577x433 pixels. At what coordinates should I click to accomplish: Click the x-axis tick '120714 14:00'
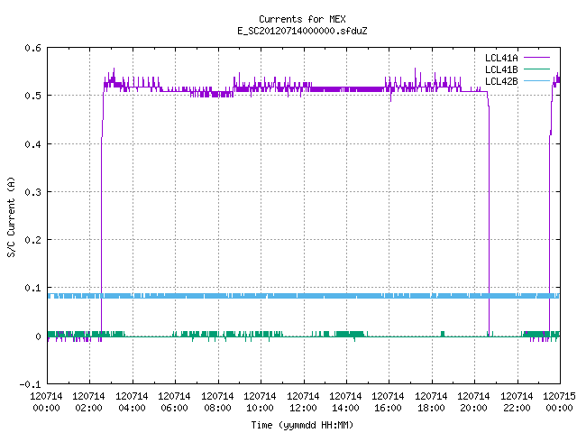coord(345,401)
